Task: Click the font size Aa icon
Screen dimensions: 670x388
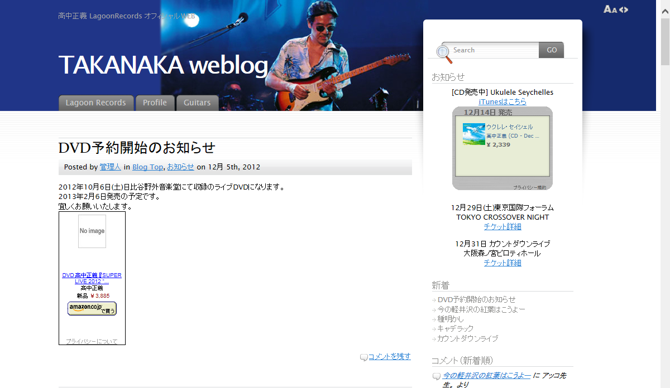Action: tap(610, 9)
